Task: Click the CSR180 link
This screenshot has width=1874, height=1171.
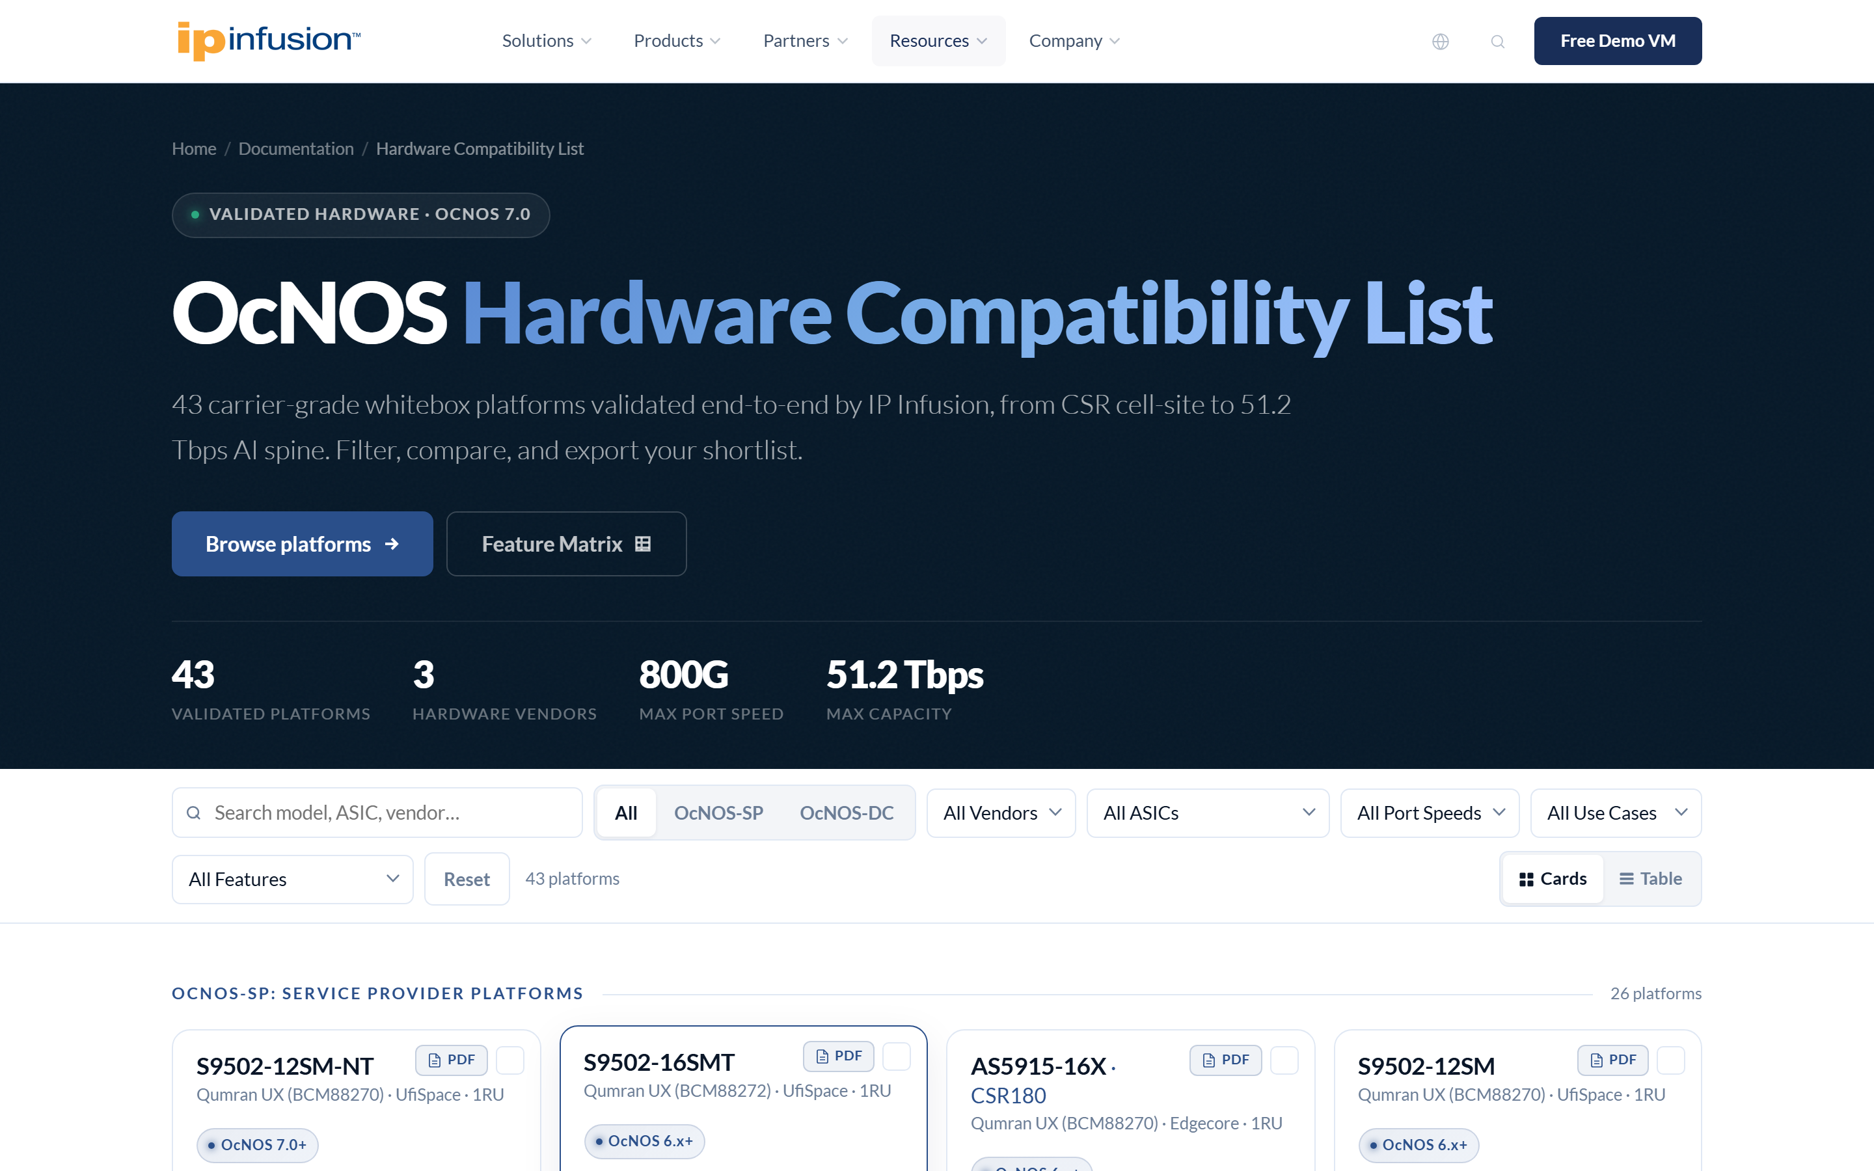Action: (1008, 1095)
